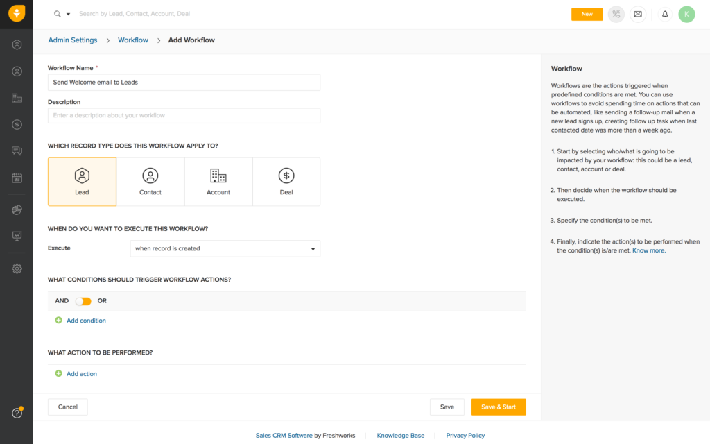The image size is (710, 444).
Task: Open Accounts building icon in sidebar
Action: [17, 98]
